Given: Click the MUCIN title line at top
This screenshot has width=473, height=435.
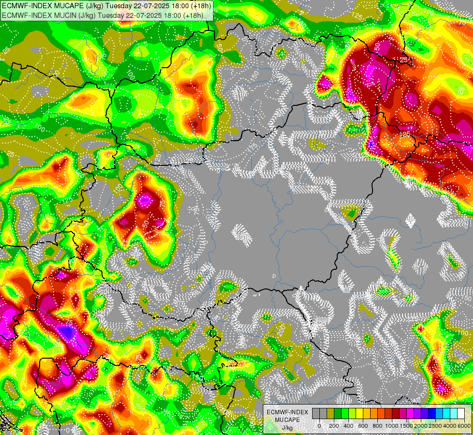Looking at the screenshot, I should pos(102,15).
